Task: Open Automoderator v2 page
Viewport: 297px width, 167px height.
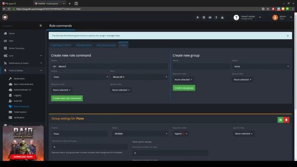Action: click(x=22, y=90)
